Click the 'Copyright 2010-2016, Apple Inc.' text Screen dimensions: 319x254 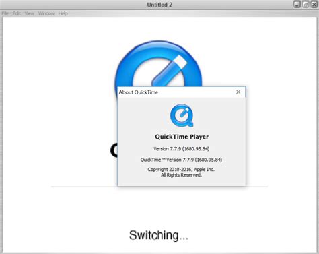[x=181, y=169]
